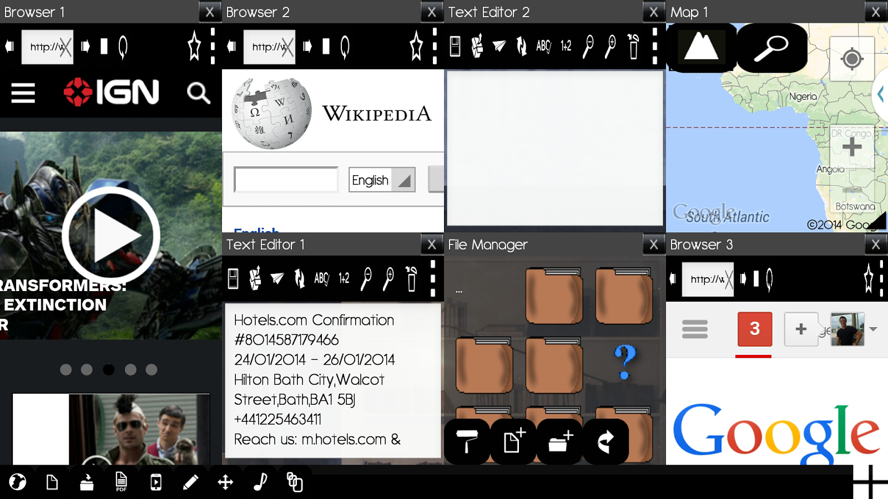Viewport: 888px width, 499px height.
Task: Open Text Editor 2 overflow menu
Action: point(655,46)
